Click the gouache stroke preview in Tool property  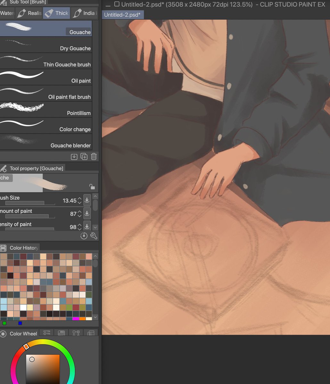click(49, 183)
